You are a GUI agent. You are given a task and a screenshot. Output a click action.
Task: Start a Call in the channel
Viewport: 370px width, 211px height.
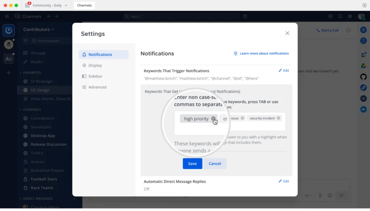(327, 30)
